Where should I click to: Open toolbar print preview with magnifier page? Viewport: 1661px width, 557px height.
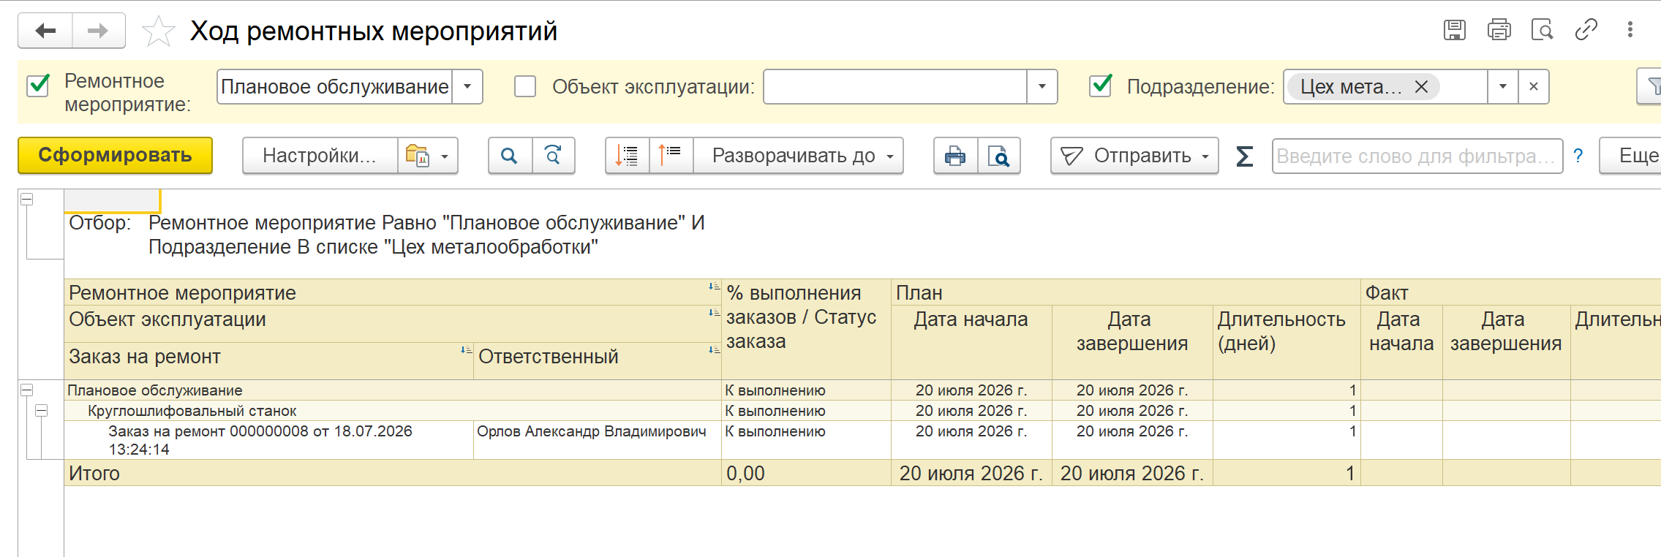[998, 156]
